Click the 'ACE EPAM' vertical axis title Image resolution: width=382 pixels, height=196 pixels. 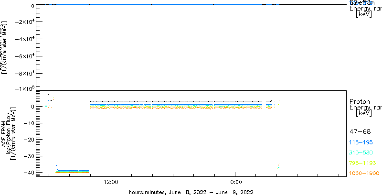pos(4,133)
